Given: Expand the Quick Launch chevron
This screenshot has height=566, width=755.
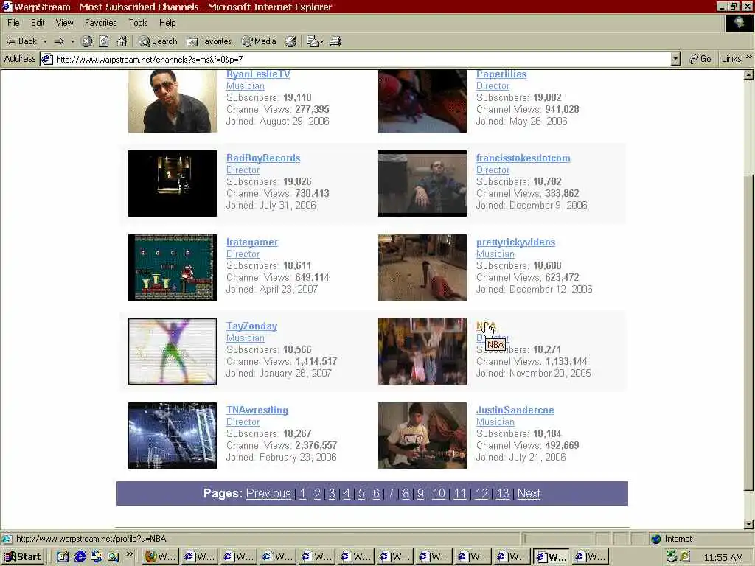Looking at the screenshot, I should [130, 554].
